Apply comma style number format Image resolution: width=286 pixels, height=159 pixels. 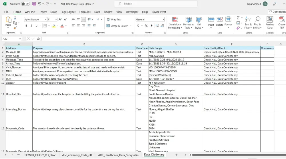tap(152, 26)
